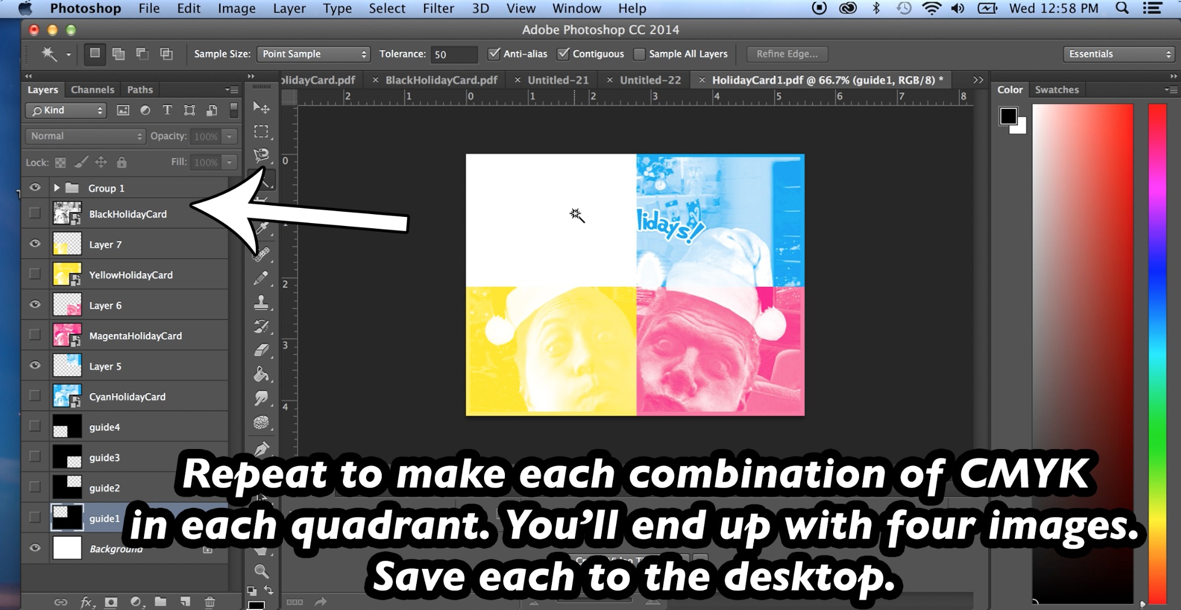Select the Zoom tool
This screenshot has width=1181, height=610.
tap(262, 572)
